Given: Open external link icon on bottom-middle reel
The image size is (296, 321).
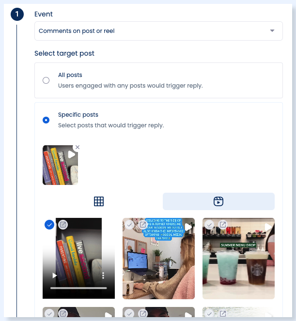Looking at the screenshot, I should click(x=143, y=313).
